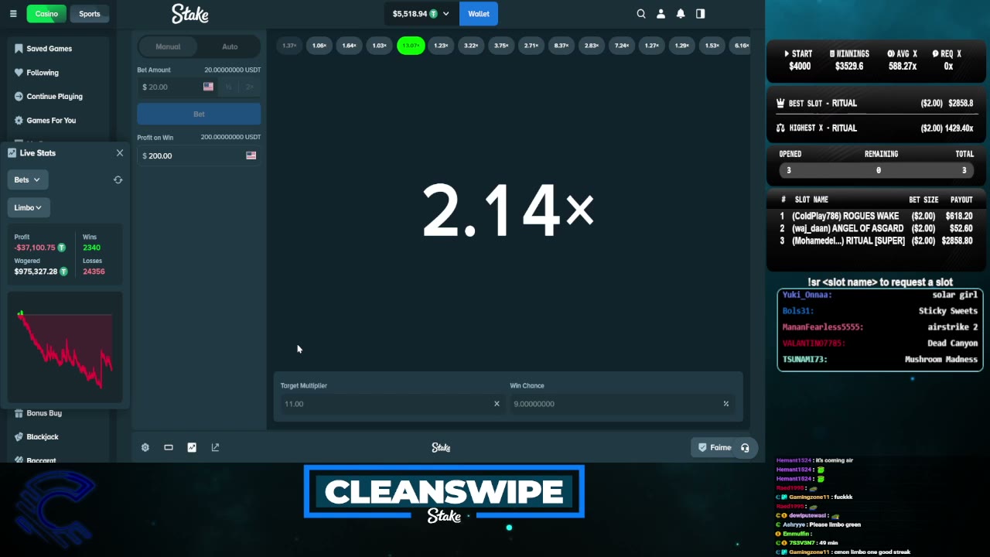Open the Limbo game dropdown in Live Stats
The width and height of the screenshot is (990, 557).
[x=29, y=207]
